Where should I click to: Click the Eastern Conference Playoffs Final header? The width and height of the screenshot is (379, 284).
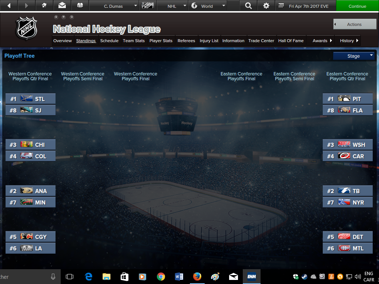pos(241,76)
